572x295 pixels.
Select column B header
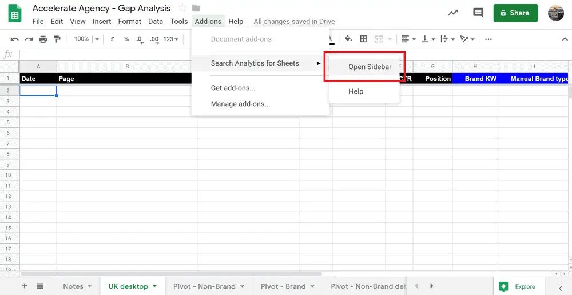(127, 67)
